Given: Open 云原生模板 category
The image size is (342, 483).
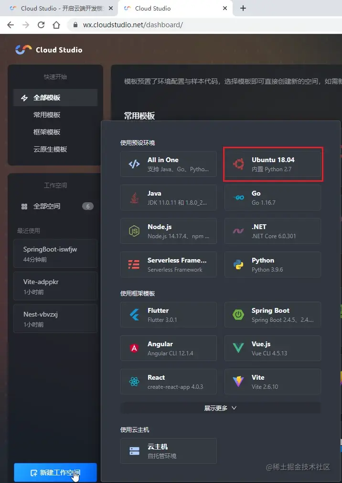Looking at the screenshot, I should click(50, 149).
